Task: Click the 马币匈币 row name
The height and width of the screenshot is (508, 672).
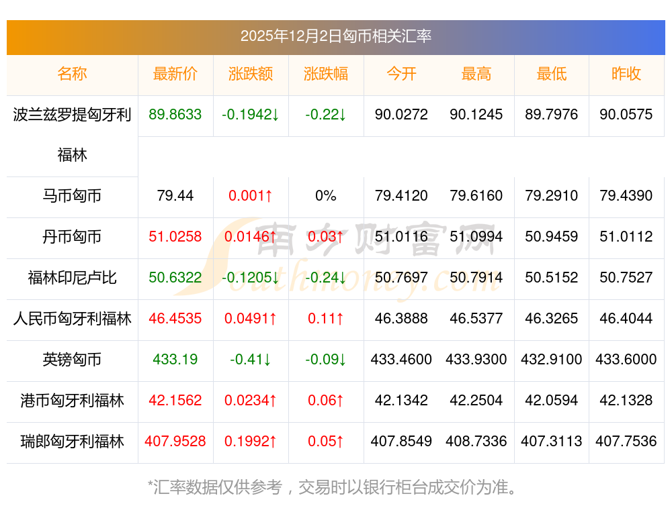Action: click(72, 196)
